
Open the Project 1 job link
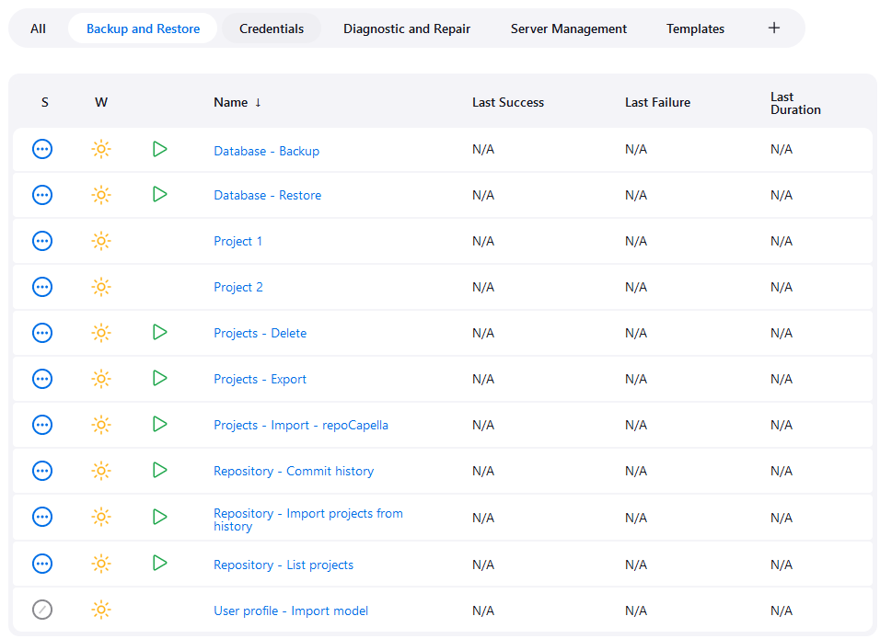click(237, 241)
